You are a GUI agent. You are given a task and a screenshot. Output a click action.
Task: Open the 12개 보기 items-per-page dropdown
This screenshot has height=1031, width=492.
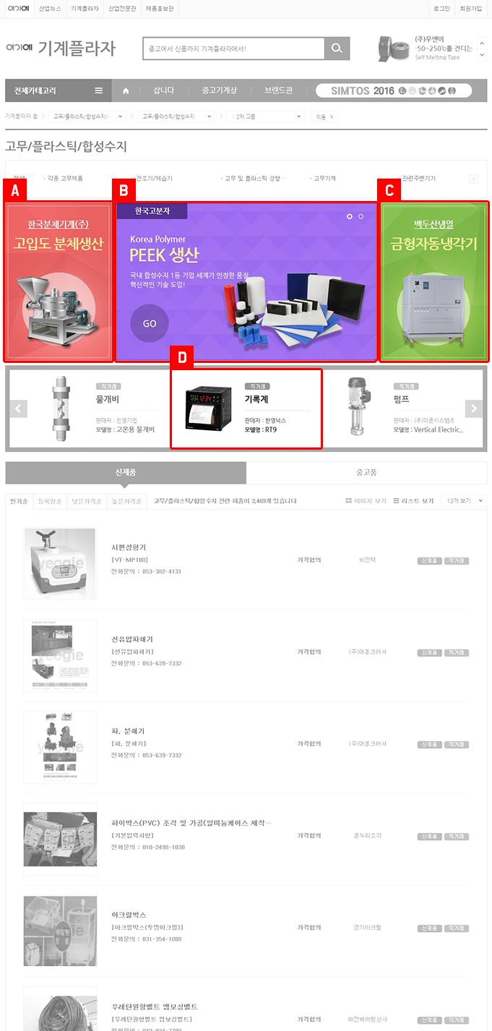pos(463,500)
